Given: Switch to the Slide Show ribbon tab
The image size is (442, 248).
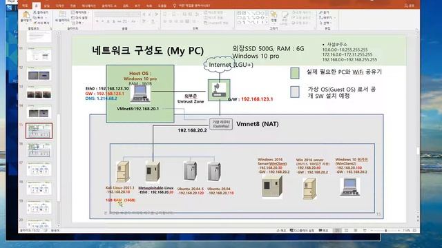Looking at the screenshot, I should coord(109,6).
